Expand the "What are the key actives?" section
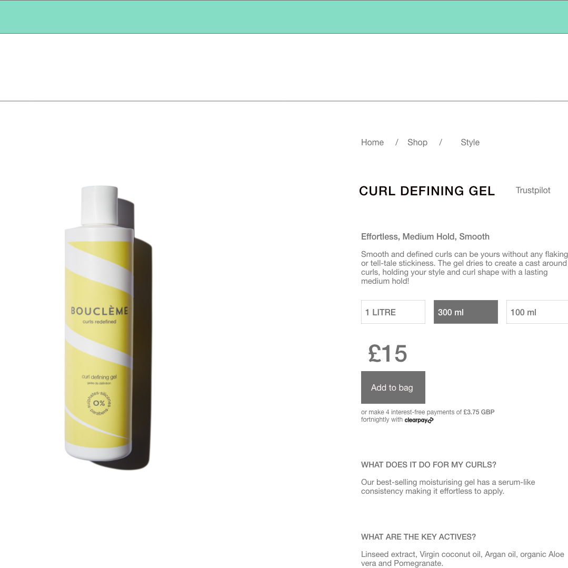The image size is (568, 568). pos(418,537)
